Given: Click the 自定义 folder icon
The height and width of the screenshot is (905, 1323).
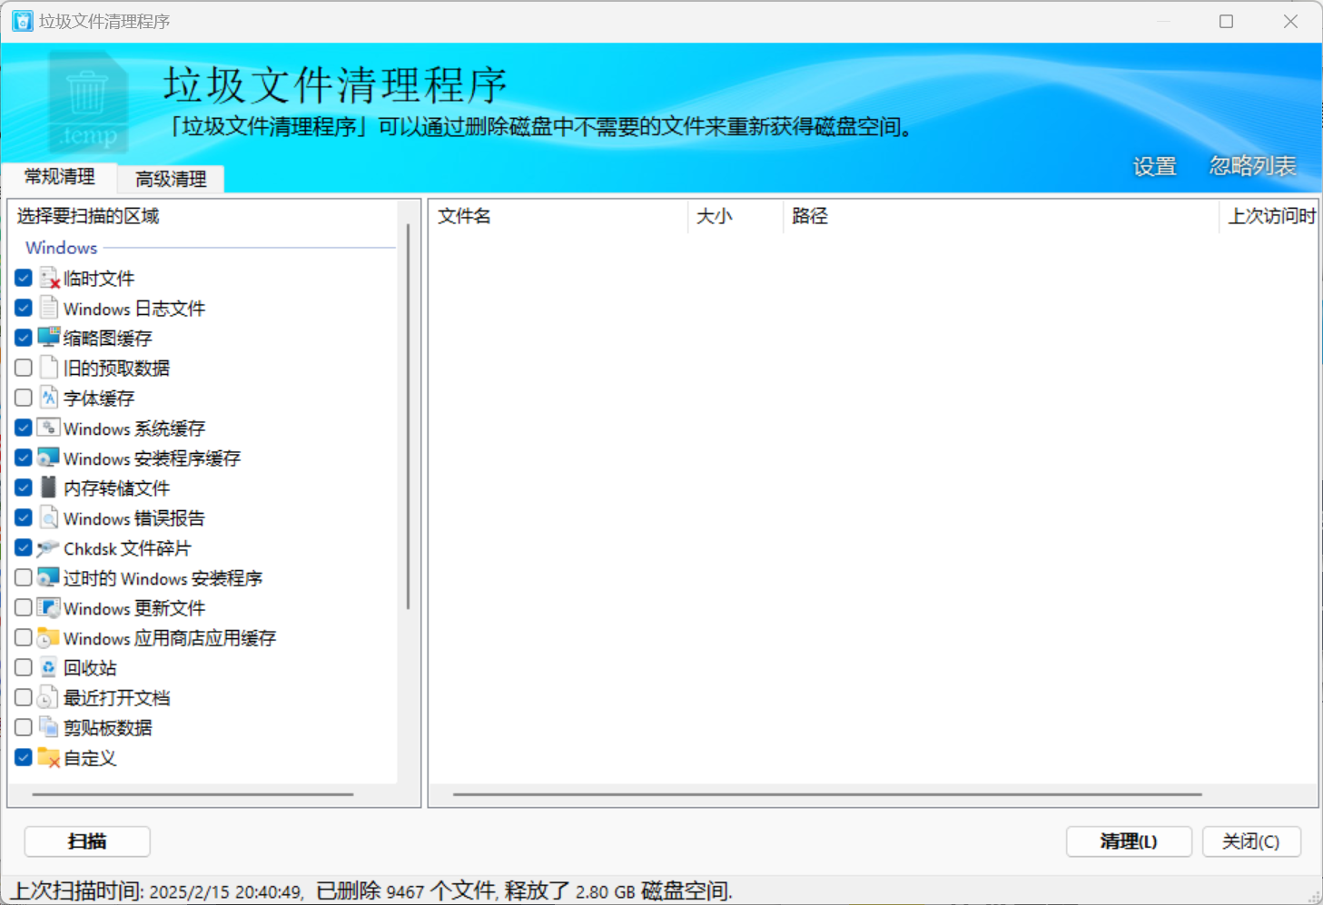Looking at the screenshot, I should [49, 757].
